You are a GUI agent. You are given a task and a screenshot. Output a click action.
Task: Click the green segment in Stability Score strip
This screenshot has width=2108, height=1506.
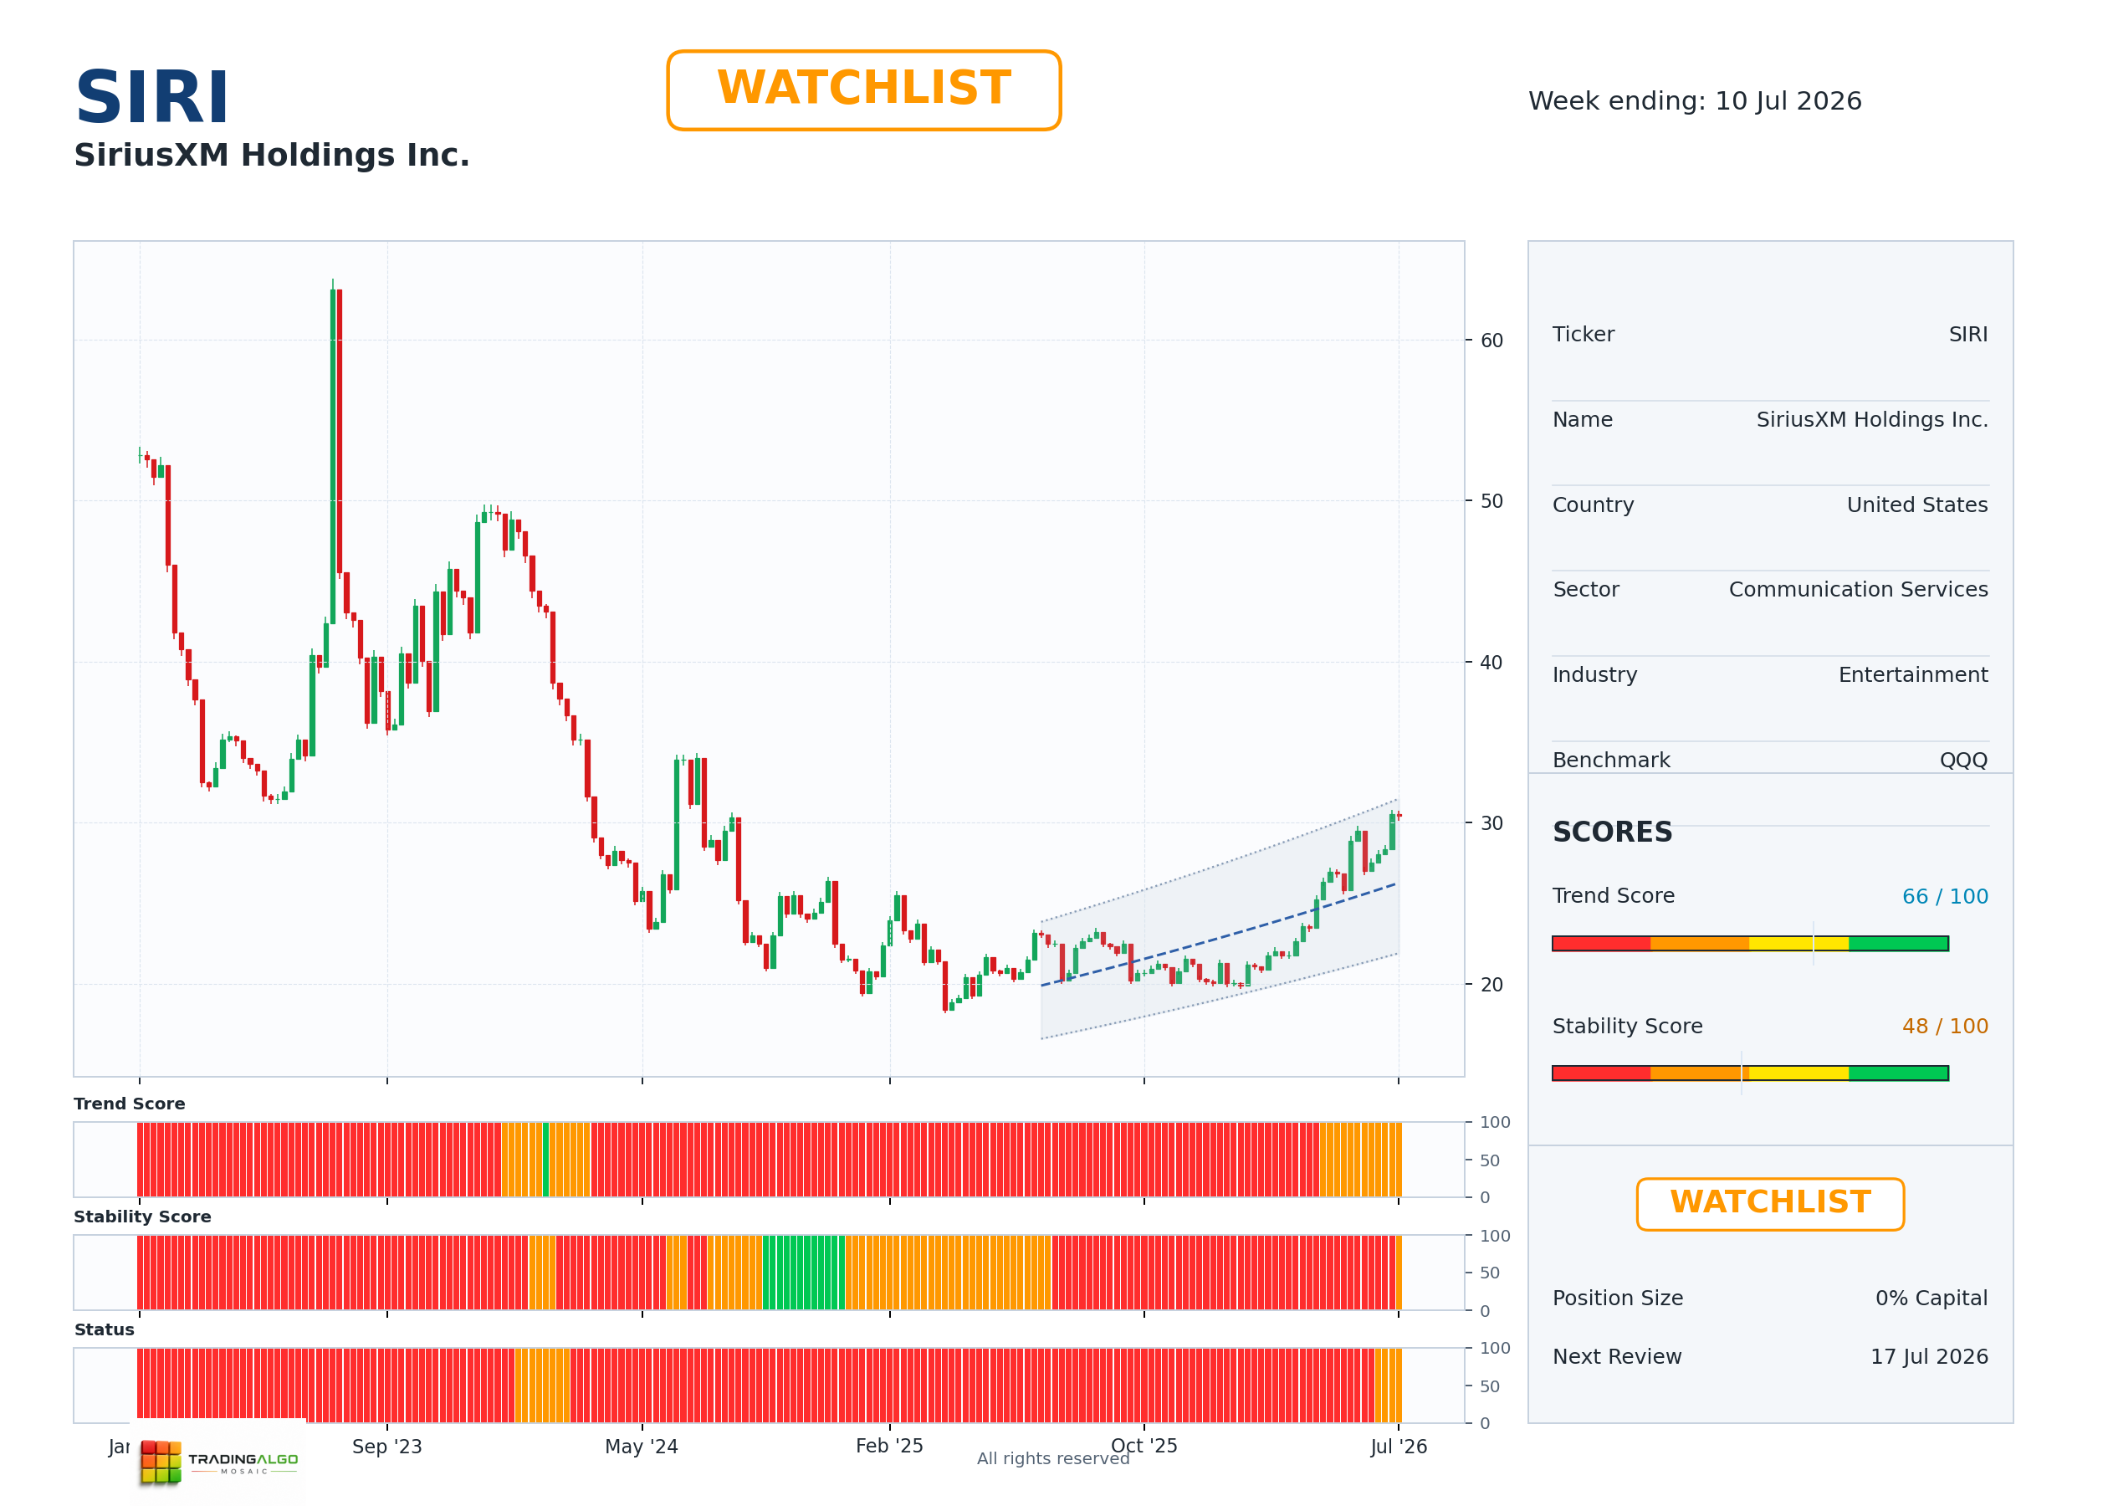(x=804, y=1272)
